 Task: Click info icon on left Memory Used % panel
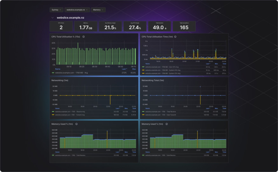(x=77, y=124)
